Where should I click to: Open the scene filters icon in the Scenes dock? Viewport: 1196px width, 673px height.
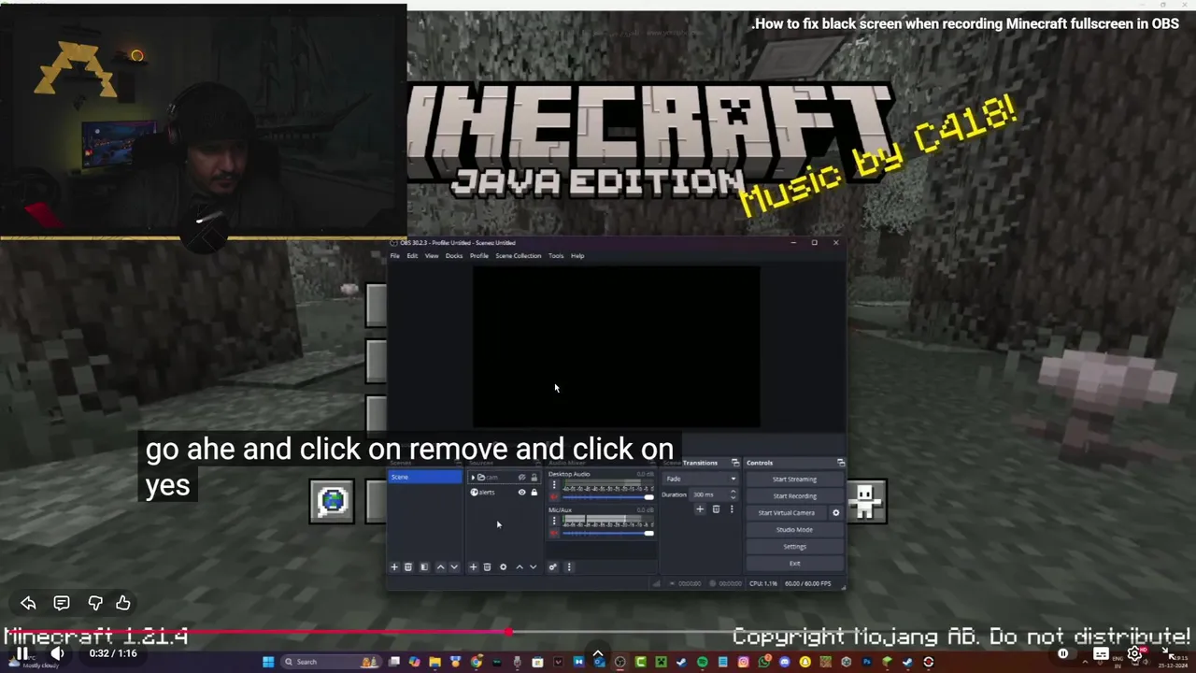pyautogui.click(x=424, y=567)
